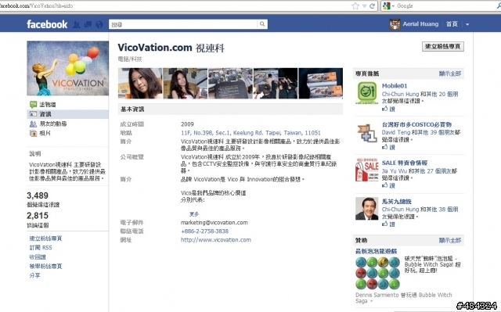Open the Keelung Rd. Taipei address link
501x312 pixels.
(250, 133)
